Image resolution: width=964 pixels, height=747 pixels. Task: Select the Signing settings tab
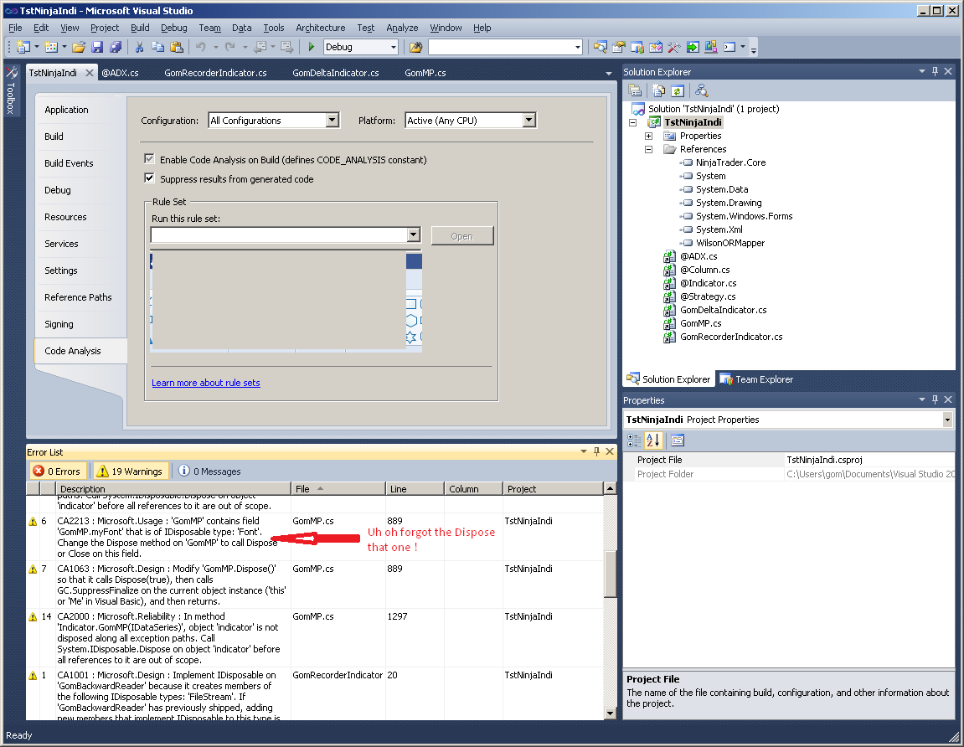click(x=59, y=324)
